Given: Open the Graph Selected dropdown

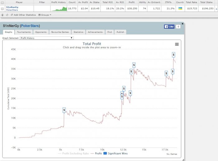Looking at the screenshot, I should point(47,38).
